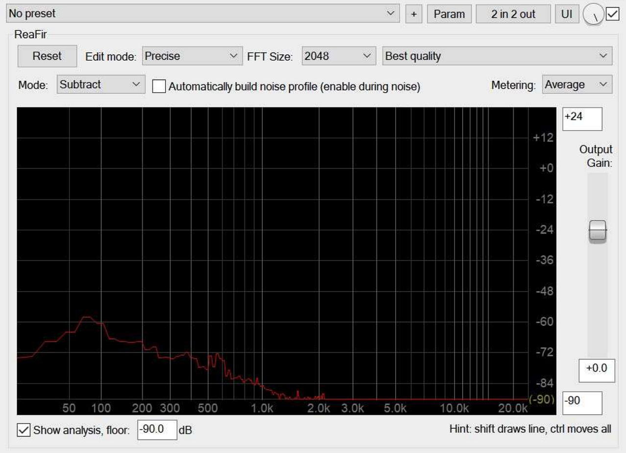The width and height of the screenshot is (626, 453).
Task: Toggle the plugin bypass checkbox
Action: click(x=613, y=14)
